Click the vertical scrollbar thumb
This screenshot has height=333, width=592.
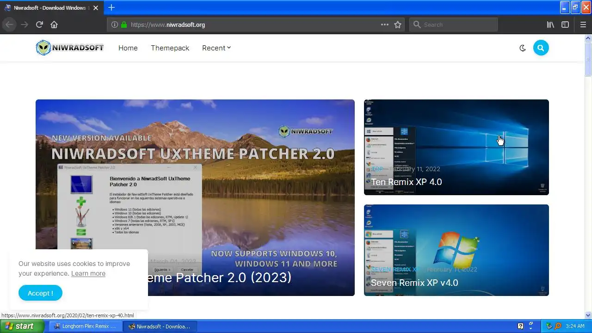pos(588,59)
